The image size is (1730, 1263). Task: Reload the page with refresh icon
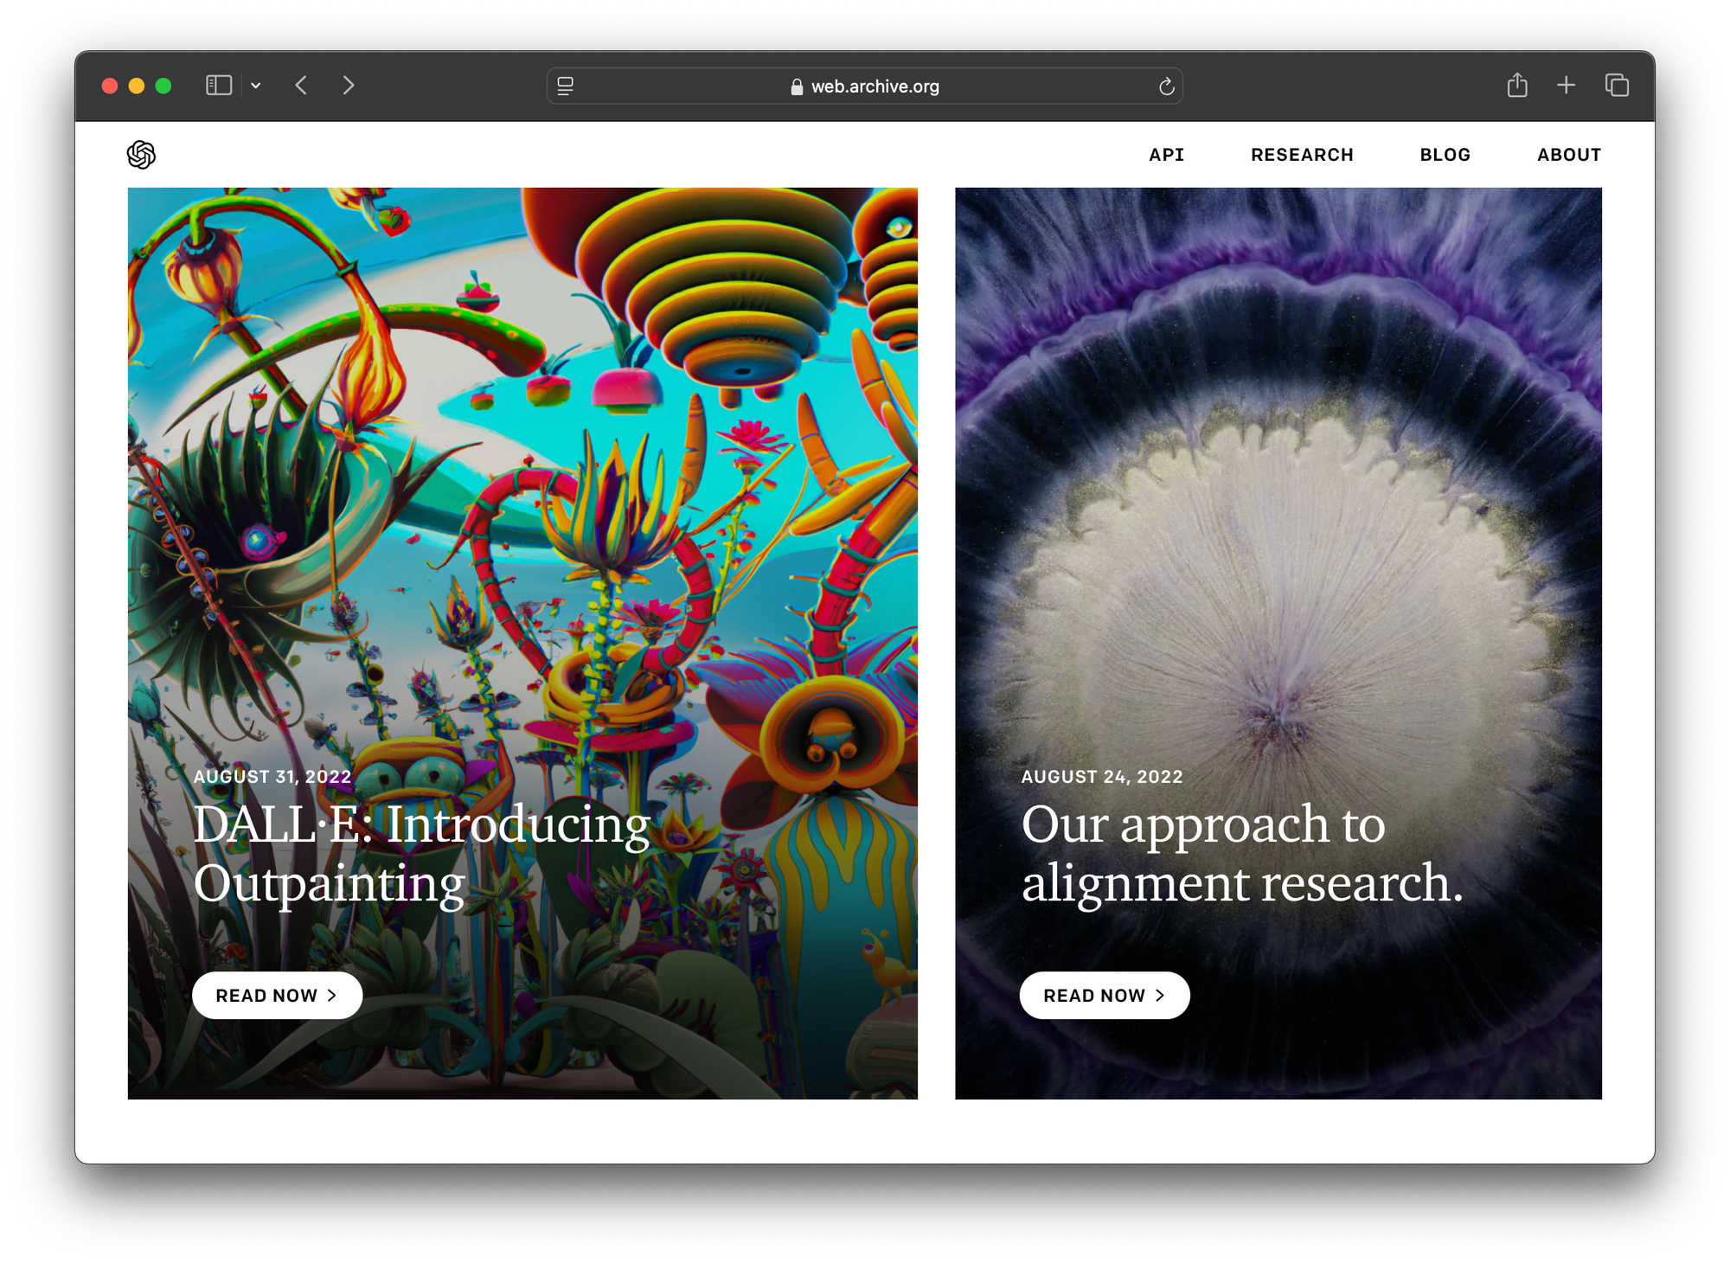pyautogui.click(x=1166, y=86)
